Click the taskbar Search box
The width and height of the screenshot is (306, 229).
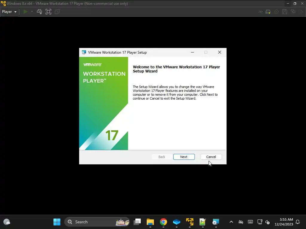(x=97, y=222)
